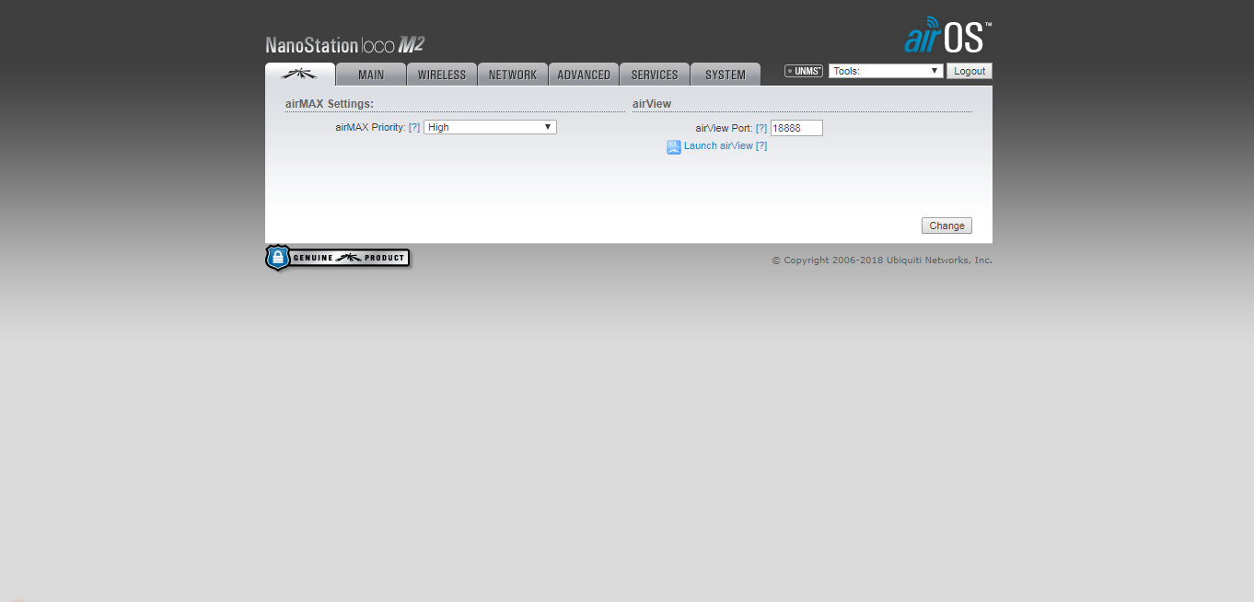Click the Ubiquiti Networks copyright text
Image resolution: width=1254 pixels, height=602 pixels.
point(882,260)
